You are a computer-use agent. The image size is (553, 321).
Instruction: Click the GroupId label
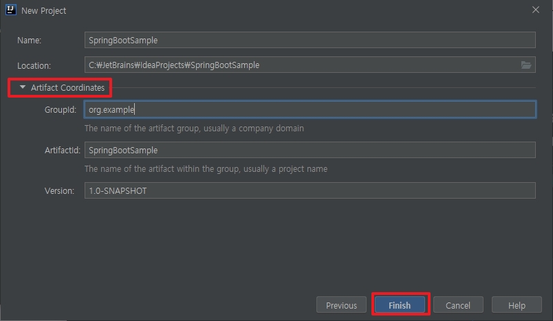click(x=61, y=110)
